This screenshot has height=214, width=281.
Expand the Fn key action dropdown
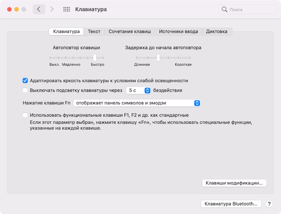tap(137, 103)
